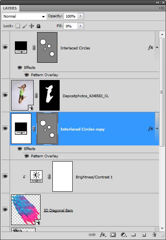
Task: Create new fill or adjustment layer
Action: tap(124, 235)
